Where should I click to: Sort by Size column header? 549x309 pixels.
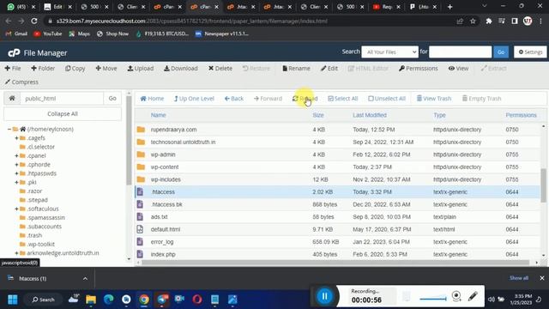(x=318, y=115)
